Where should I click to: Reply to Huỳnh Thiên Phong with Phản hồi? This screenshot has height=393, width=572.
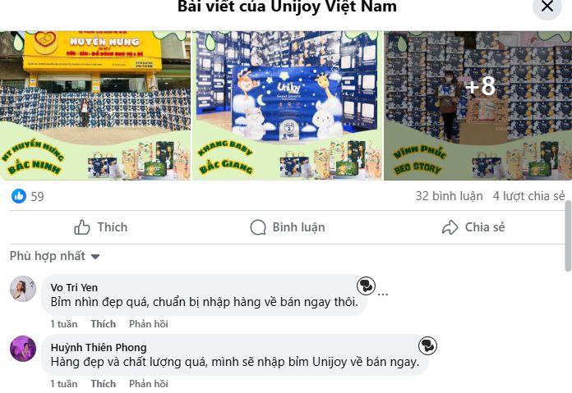(149, 383)
